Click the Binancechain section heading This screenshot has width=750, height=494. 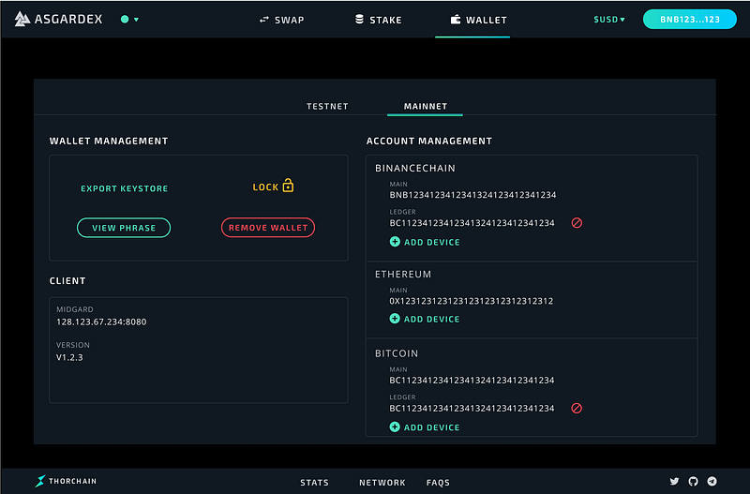(414, 168)
